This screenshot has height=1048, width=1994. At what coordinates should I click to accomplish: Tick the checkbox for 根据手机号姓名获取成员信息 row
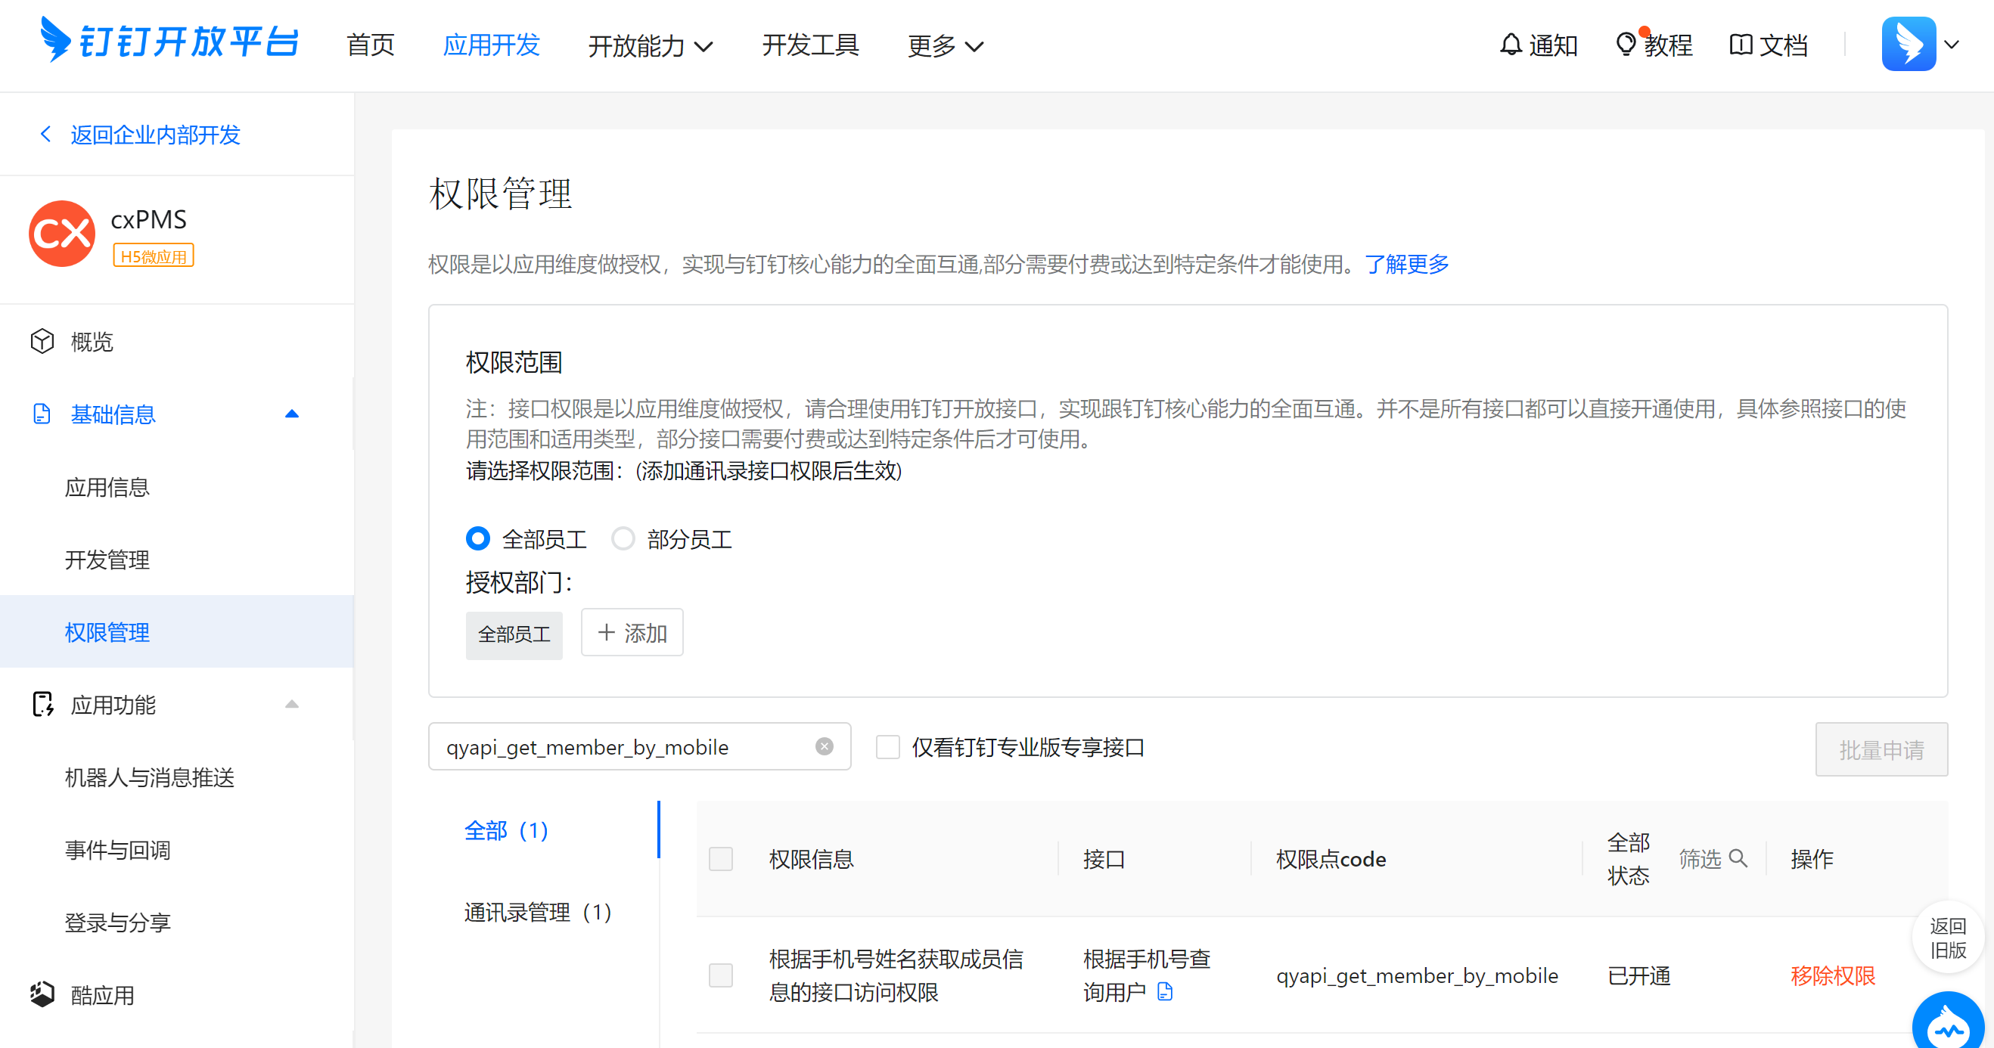(721, 975)
